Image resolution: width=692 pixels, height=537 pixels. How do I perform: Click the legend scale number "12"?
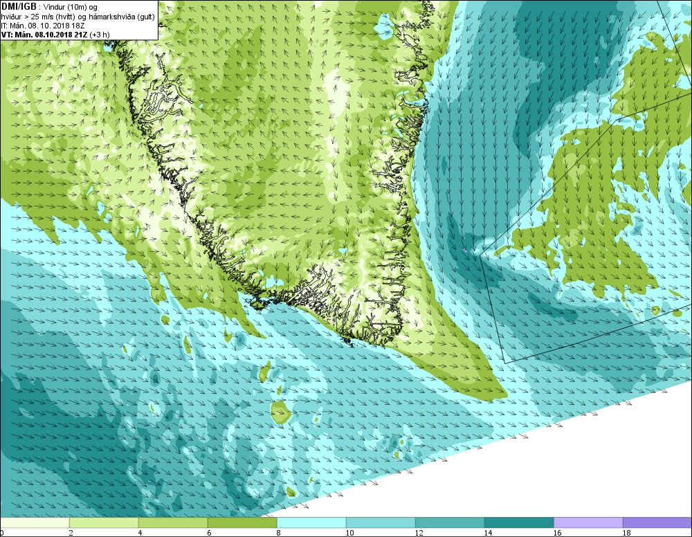pos(419,533)
